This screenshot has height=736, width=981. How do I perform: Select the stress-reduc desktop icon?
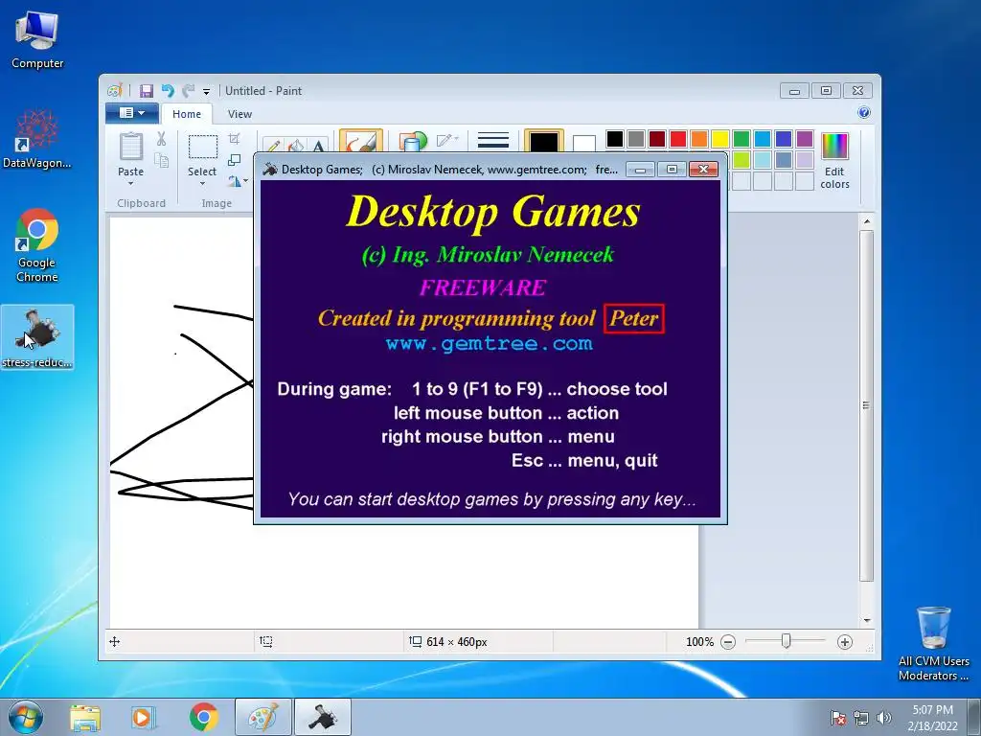37,337
